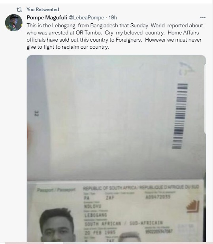Select the You Retweeted label
213x244 pixels.
[x=43, y=10]
